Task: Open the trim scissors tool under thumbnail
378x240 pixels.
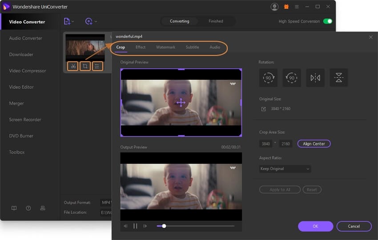Action: tap(73, 66)
